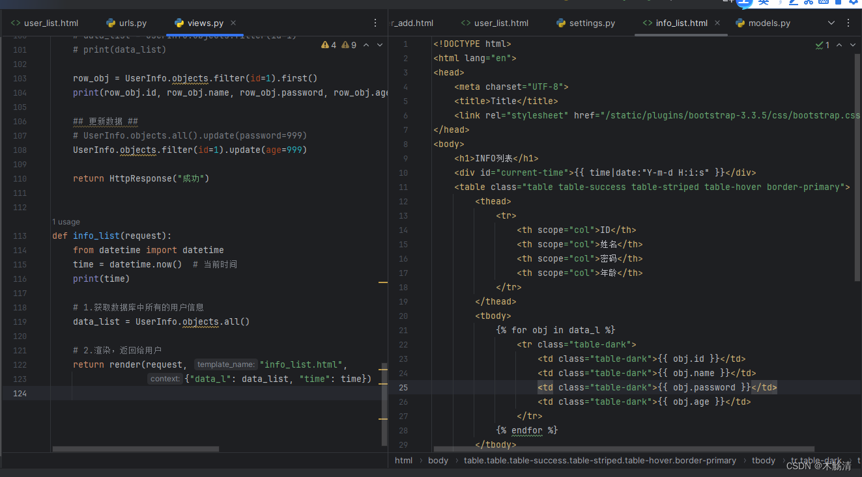Open the tbody breadcrumb at the bottom
862x477 pixels.
click(763, 460)
